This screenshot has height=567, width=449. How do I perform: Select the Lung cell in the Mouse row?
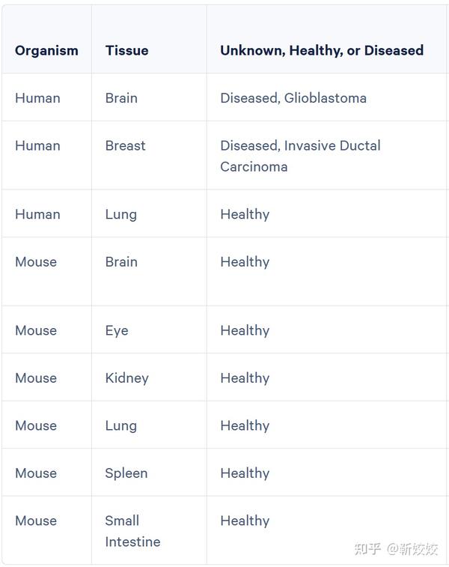tap(120, 425)
